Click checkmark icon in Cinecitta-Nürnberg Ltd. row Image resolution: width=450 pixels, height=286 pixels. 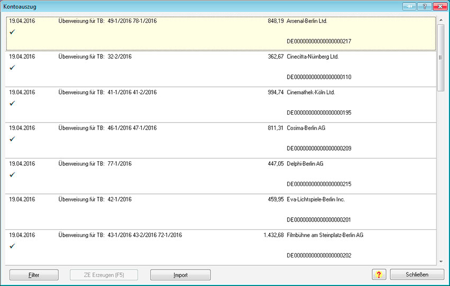(12, 68)
